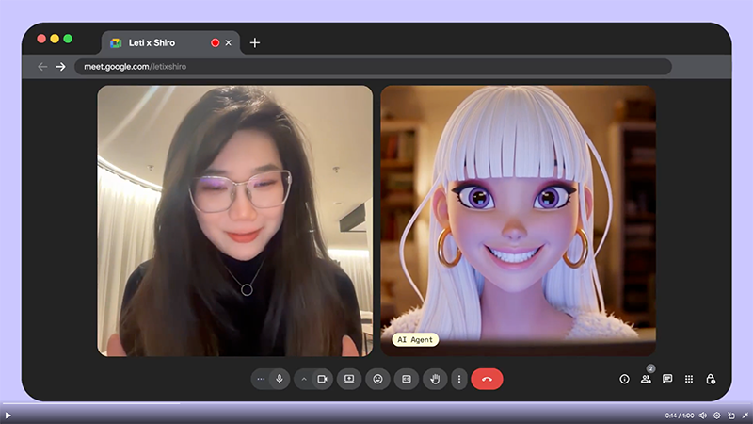
Task: Select the AI Agent avatar video tile
Action: coord(519,221)
